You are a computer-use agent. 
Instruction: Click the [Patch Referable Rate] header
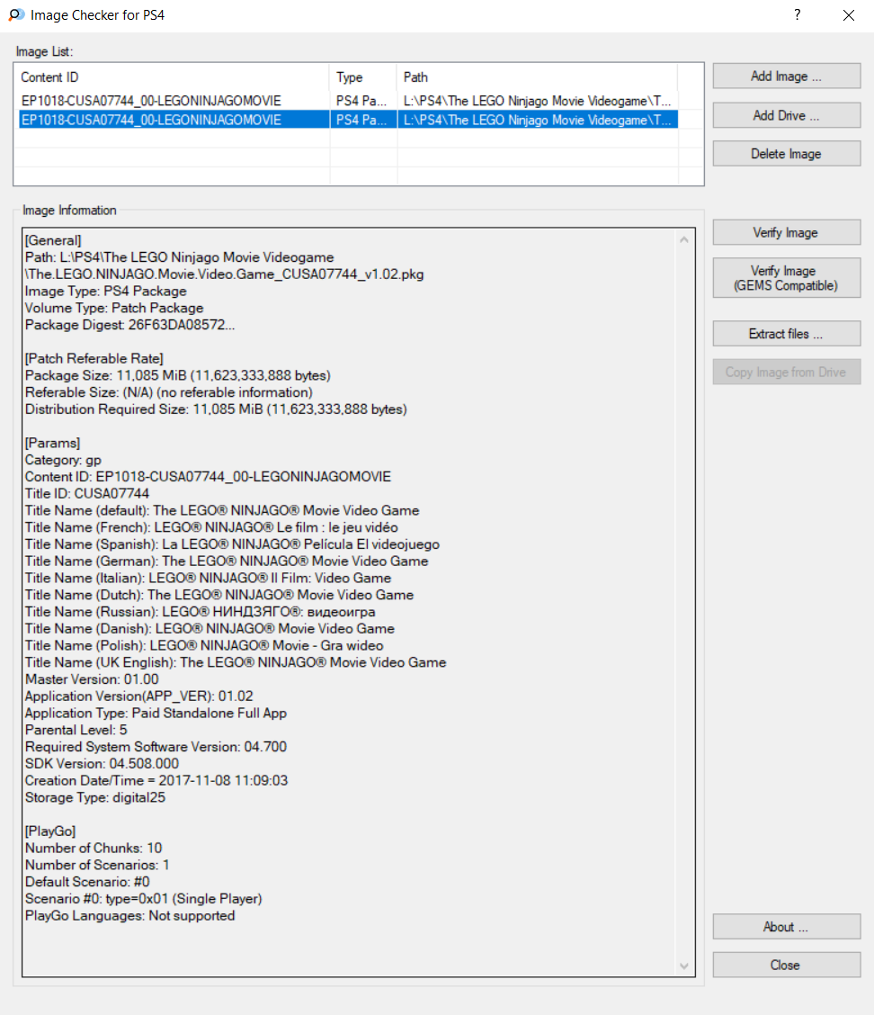click(94, 359)
